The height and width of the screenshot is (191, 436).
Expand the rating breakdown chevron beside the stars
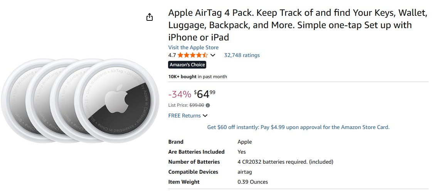(213, 55)
